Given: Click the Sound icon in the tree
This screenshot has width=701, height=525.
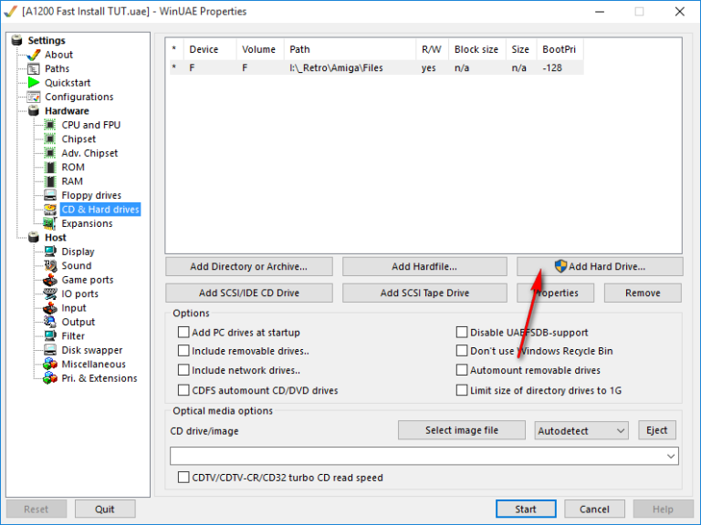Looking at the screenshot, I should coord(50,265).
